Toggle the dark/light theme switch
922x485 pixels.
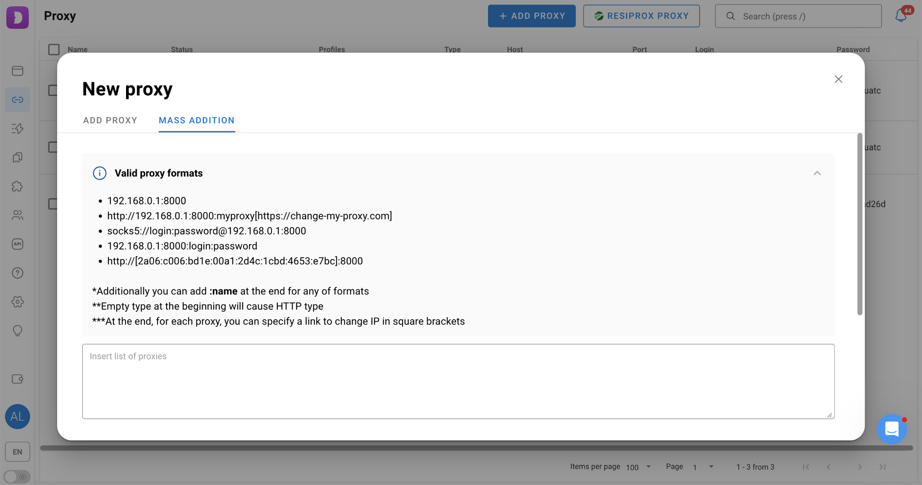(x=17, y=476)
